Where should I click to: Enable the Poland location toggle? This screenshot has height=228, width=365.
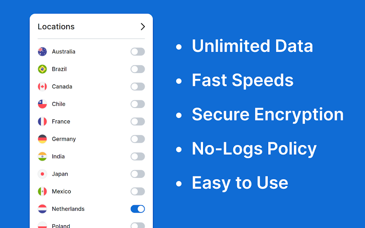(x=138, y=225)
